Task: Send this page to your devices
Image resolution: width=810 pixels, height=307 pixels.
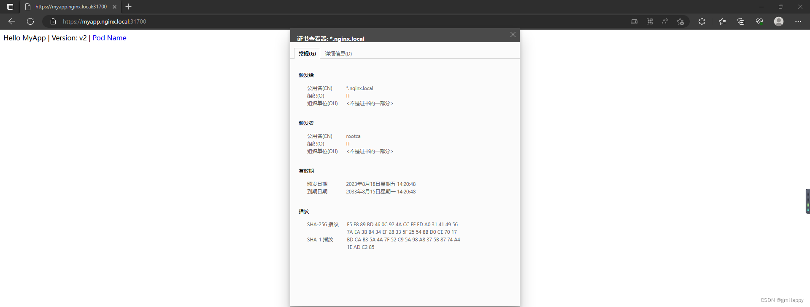Action: pos(634,21)
